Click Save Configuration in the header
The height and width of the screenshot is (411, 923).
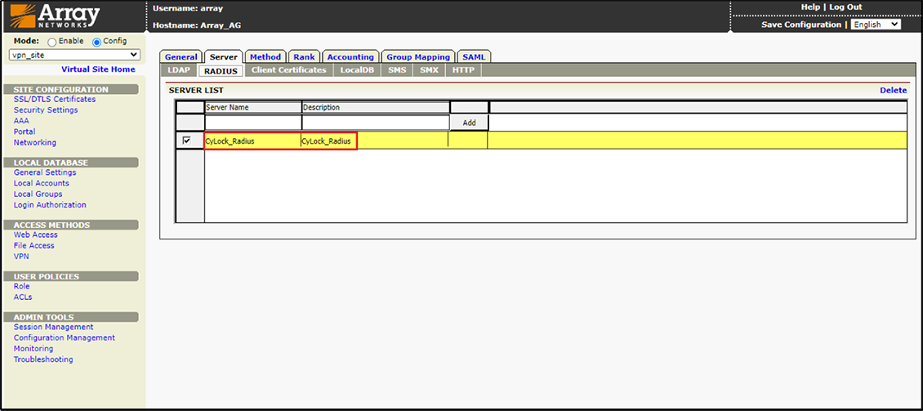coord(800,25)
